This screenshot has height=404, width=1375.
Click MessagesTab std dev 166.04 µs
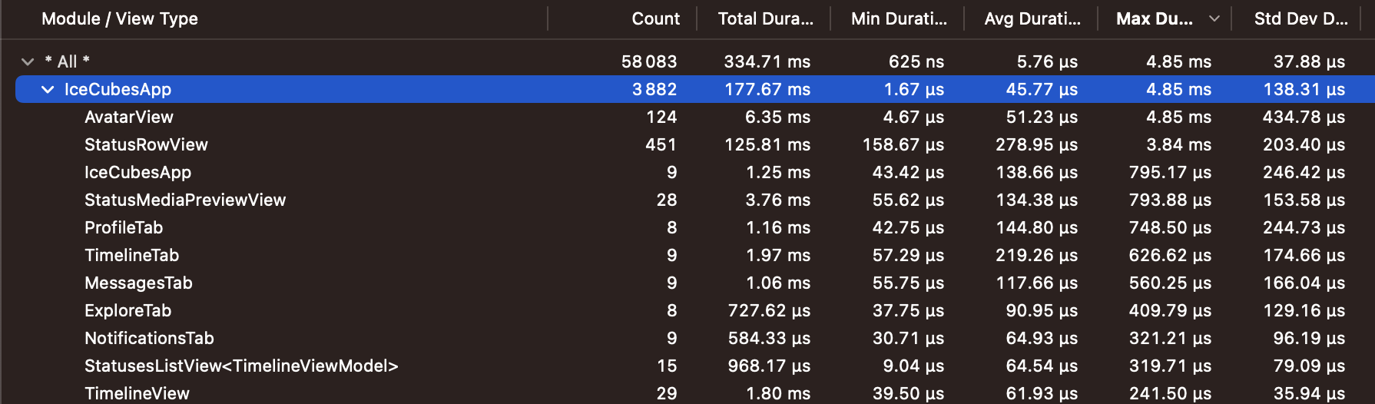1304,283
